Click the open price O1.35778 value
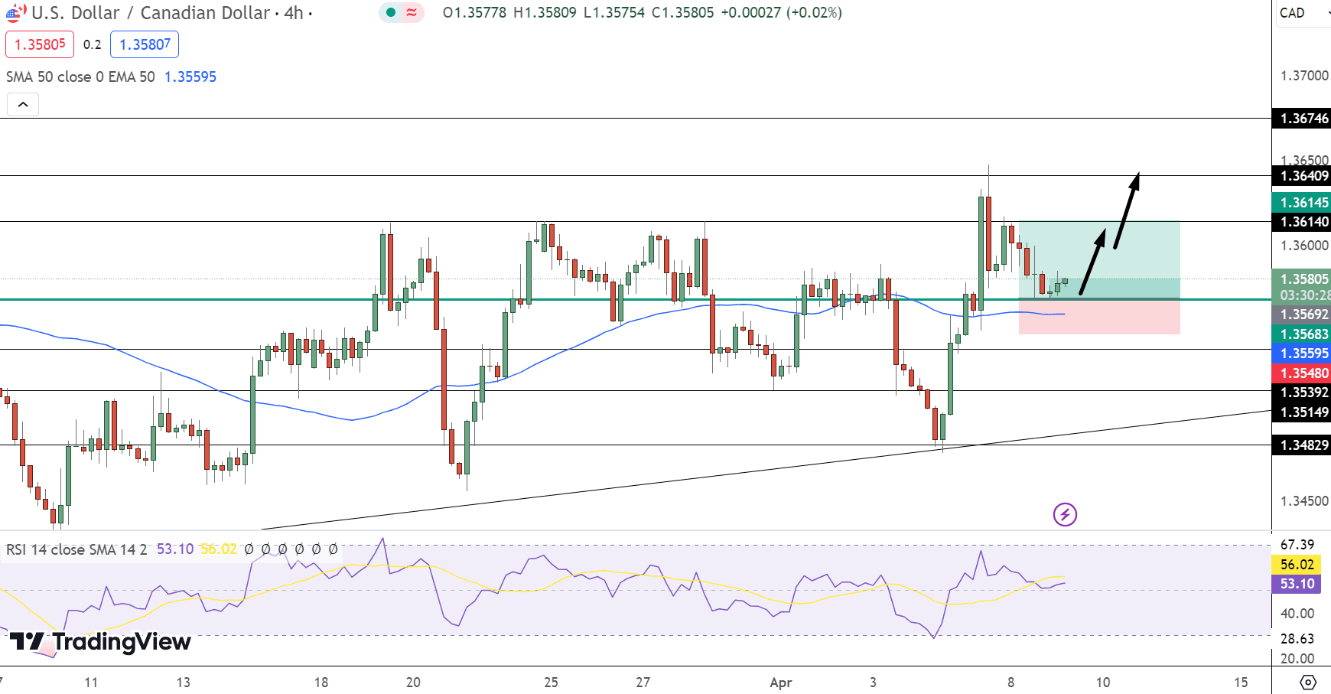The image size is (1331, 694). click(x=474, y=13)
